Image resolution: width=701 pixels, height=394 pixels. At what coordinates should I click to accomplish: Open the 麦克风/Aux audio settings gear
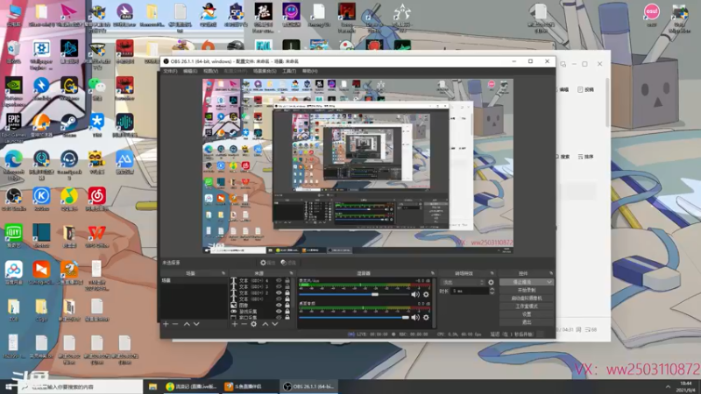pyautogui.click(x=426, y=294)
